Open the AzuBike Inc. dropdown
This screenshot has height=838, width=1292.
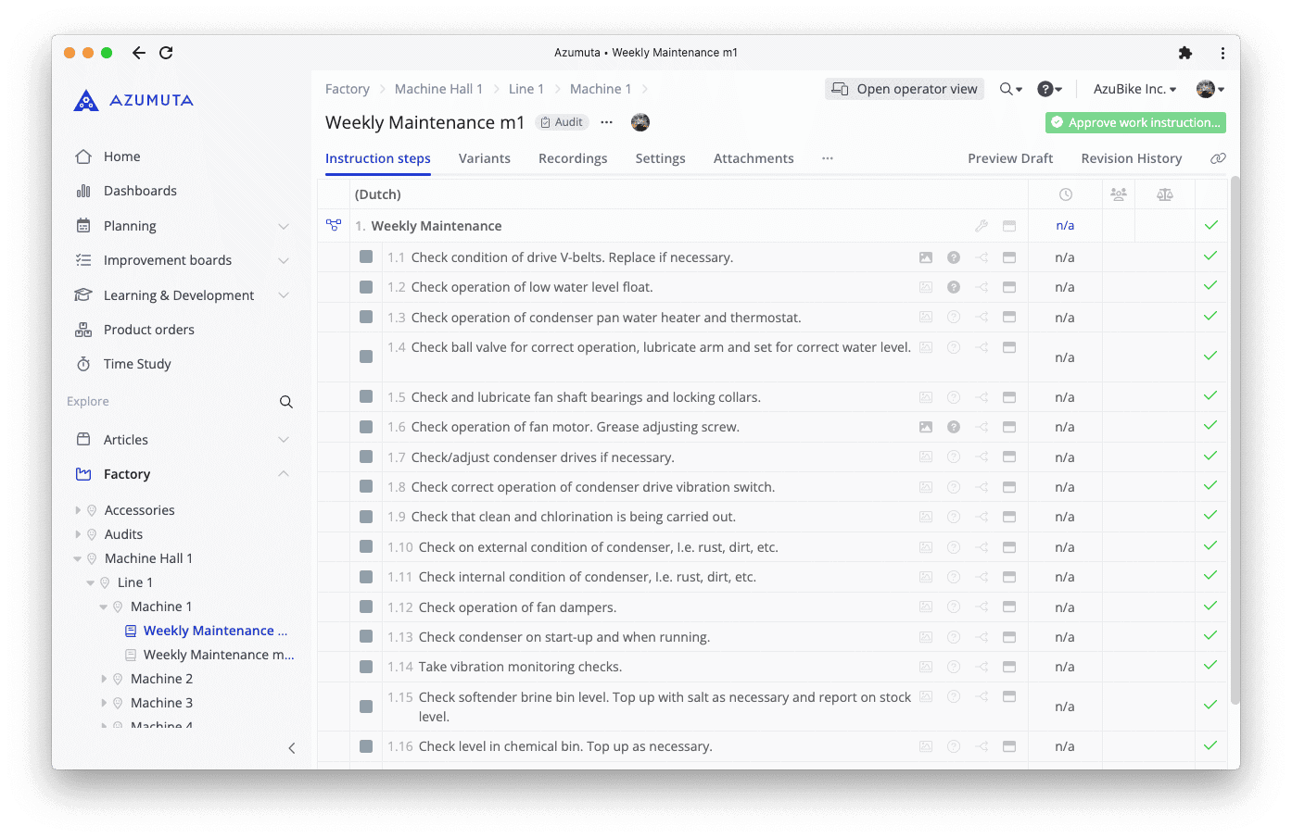coord(1134,89)
